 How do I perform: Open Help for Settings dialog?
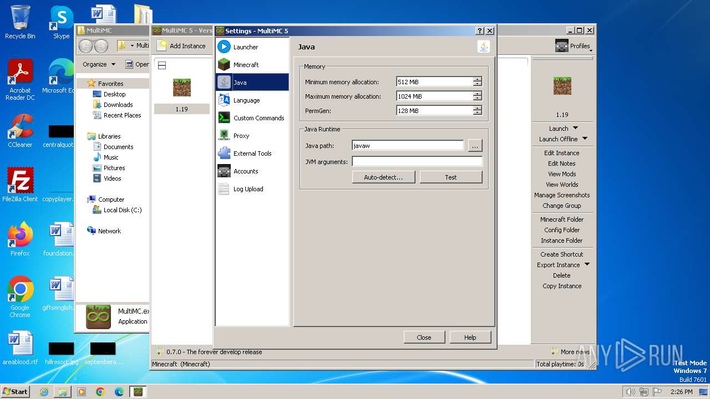pyautogui.click(x=470, y=337)
